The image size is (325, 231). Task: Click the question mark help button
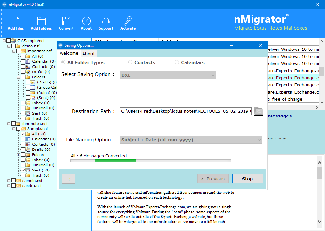tap(69, 179)
